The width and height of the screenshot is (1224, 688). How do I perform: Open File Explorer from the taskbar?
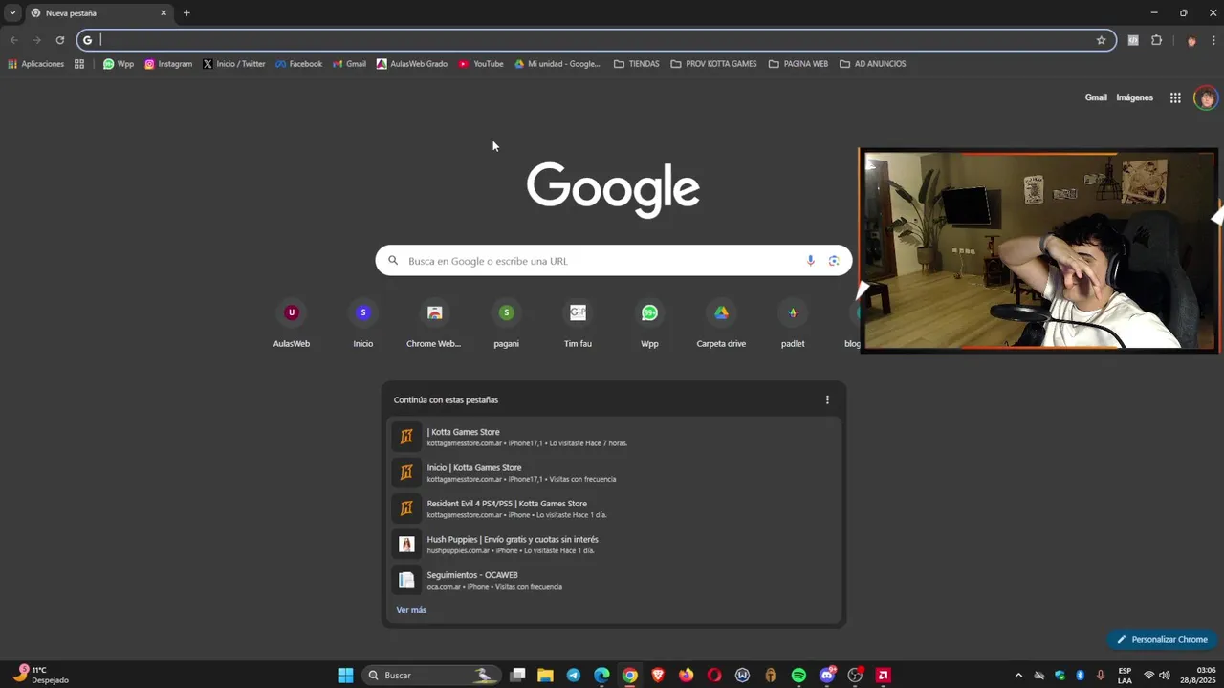click(x=545, y=676)
